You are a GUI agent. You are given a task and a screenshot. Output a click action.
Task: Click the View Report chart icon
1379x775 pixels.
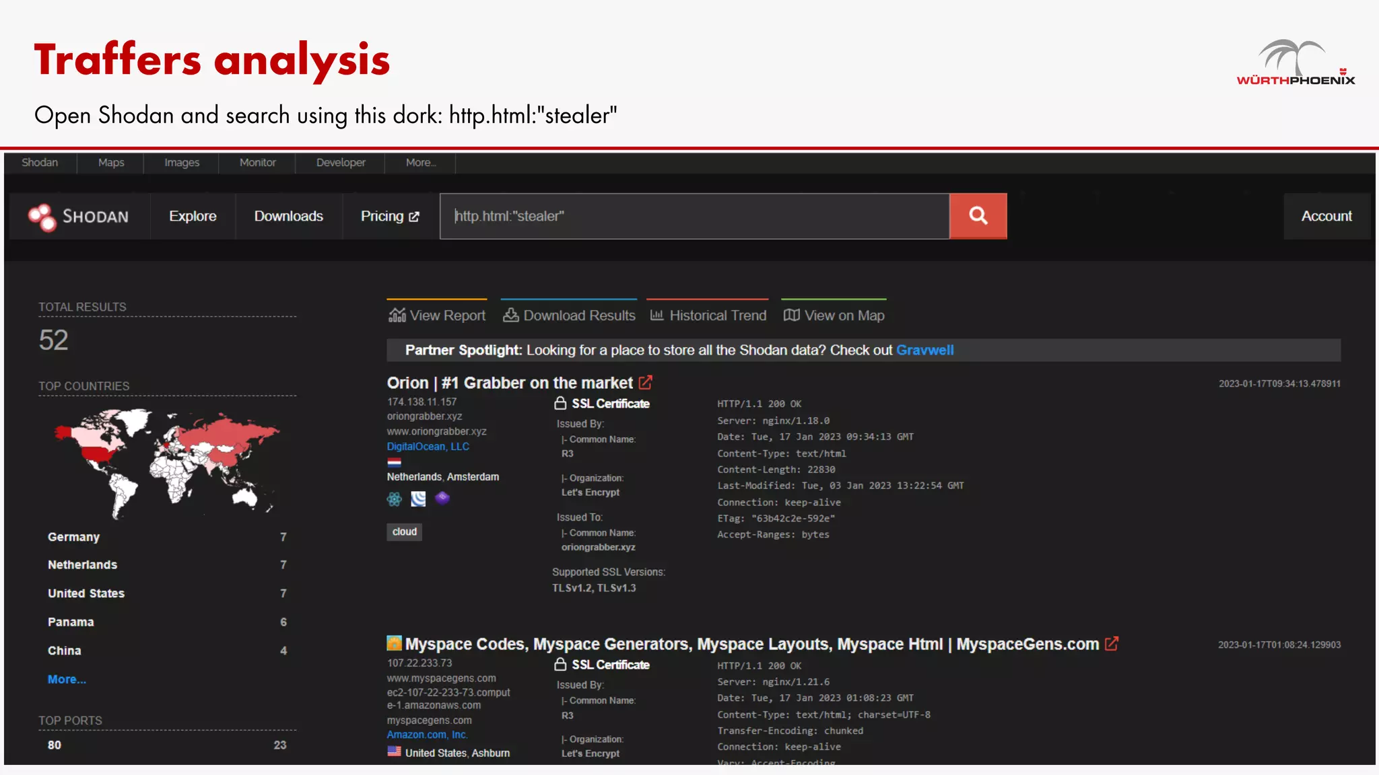click(x=397, y=315)
